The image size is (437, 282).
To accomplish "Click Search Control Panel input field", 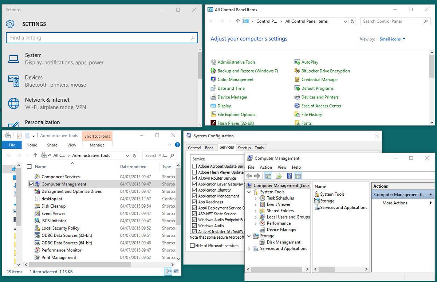I will tap(395, 21).
